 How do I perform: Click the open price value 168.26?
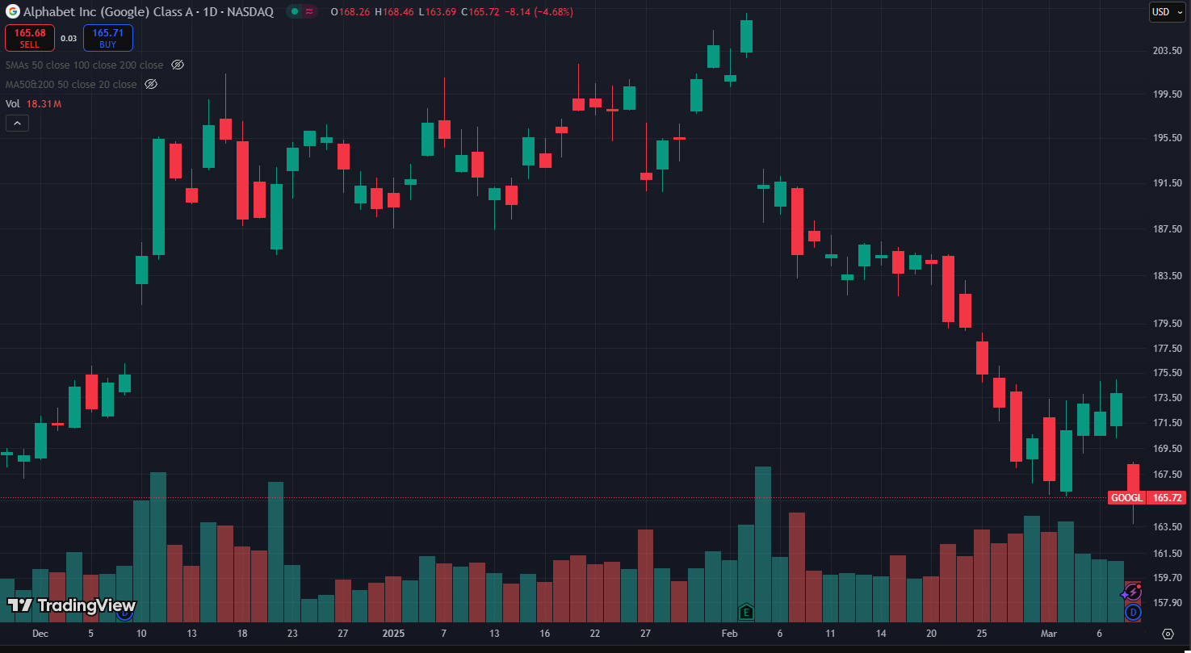click(x=353, y=12)
